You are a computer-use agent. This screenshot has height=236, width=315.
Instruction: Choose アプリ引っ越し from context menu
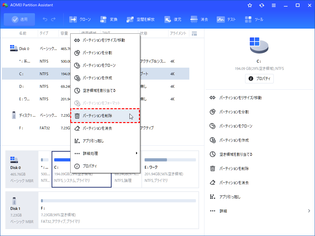pyautogui.click(x=105, y=141)
